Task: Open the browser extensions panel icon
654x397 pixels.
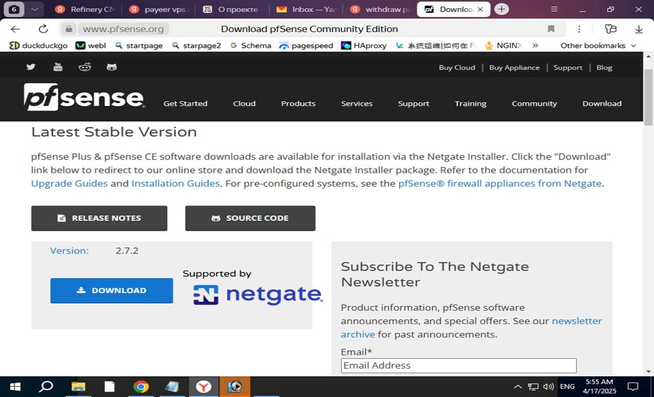Action: pyautogui.click(x=611, y=29)
